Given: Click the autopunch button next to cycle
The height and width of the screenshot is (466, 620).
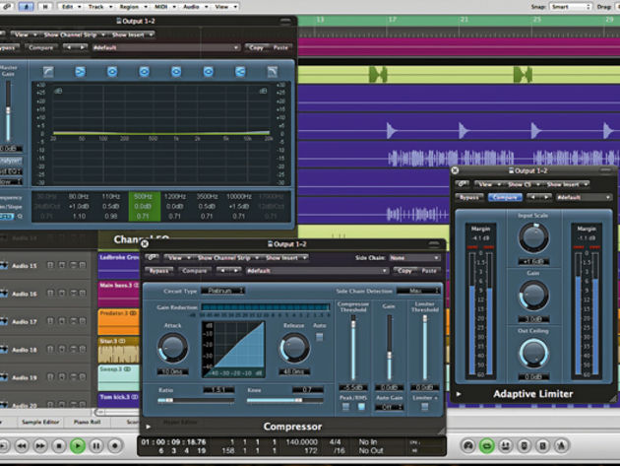Looking at the screenshot, I should pyautogui.click(x=505, y=446).
